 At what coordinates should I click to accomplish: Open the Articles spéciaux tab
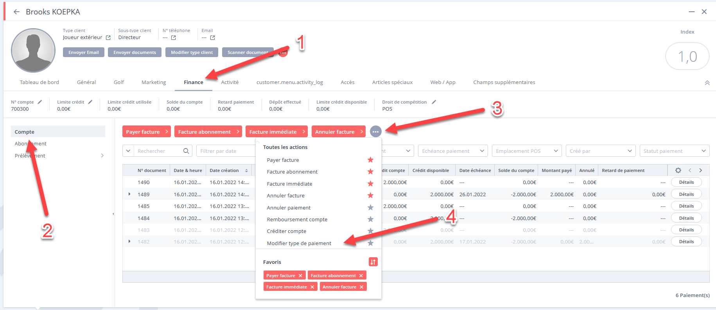click(392, 82)
